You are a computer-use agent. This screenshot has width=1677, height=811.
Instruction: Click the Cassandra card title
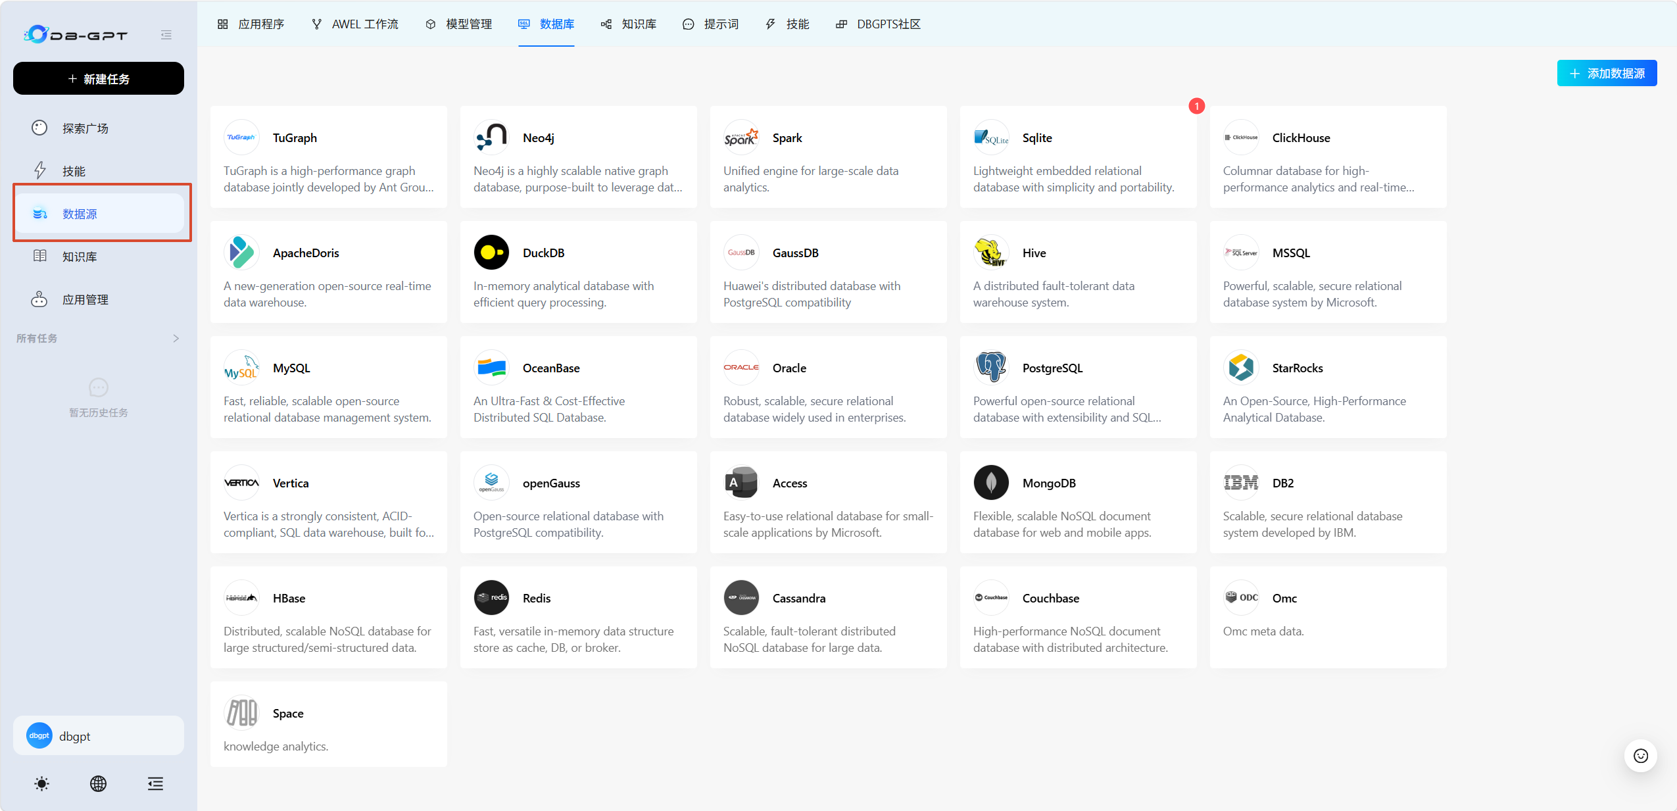pyautogui.click(x=799, y=599)
